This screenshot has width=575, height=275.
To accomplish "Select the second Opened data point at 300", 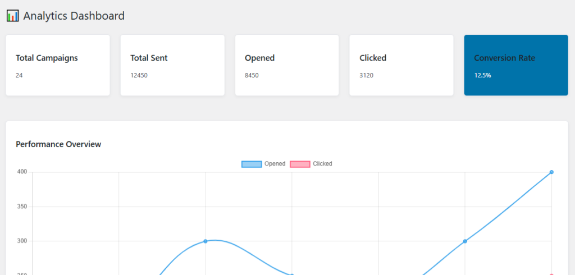I will pyautogui.click(x=465, y=241).
